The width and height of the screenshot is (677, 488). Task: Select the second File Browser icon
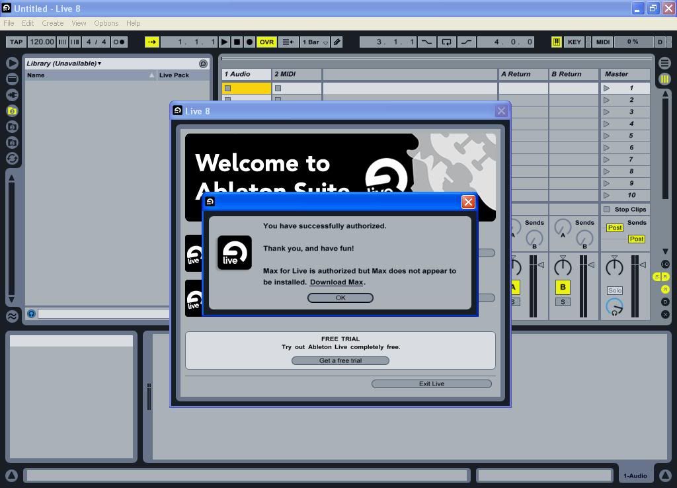pos(12,127)
